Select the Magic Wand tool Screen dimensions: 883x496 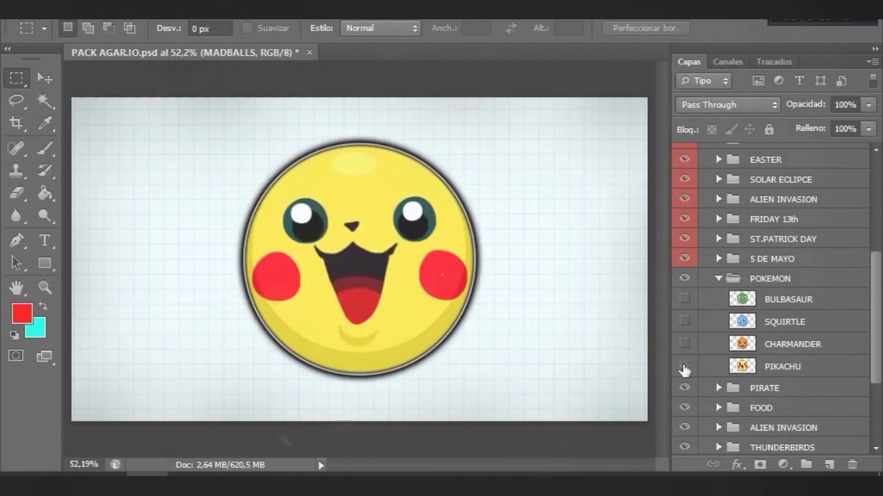pyautogui.click(x=45, y=101)
